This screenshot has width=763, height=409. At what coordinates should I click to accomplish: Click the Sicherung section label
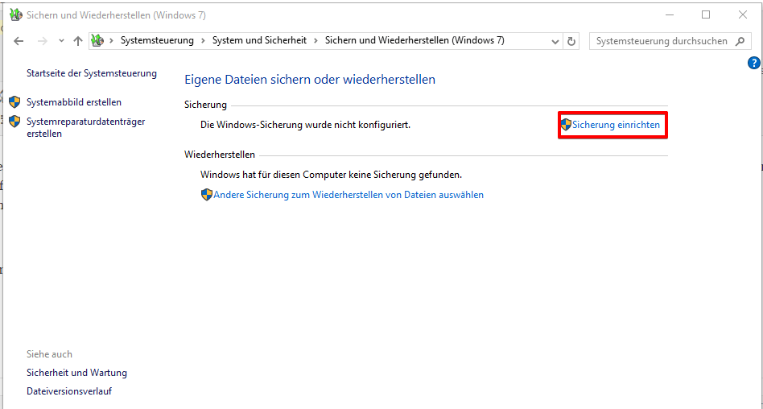tap(205, 105)
